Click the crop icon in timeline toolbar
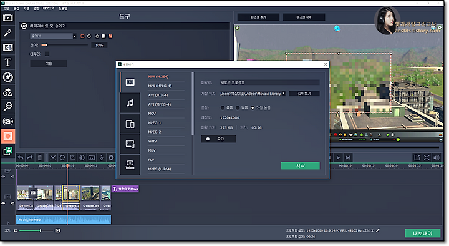Screen dimensions: 449x246 [72, 157]
